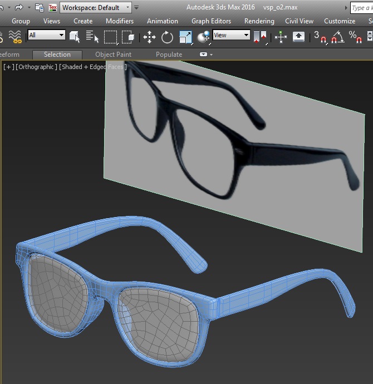Open the Workspace: Default dropdown

(96, 8)
